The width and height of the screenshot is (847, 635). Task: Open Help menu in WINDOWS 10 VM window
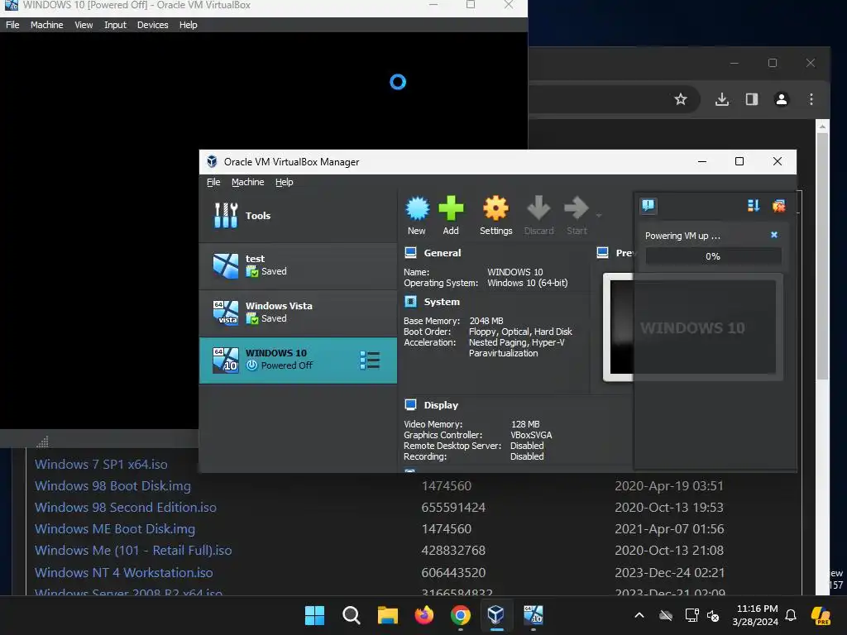click(188, 25)
